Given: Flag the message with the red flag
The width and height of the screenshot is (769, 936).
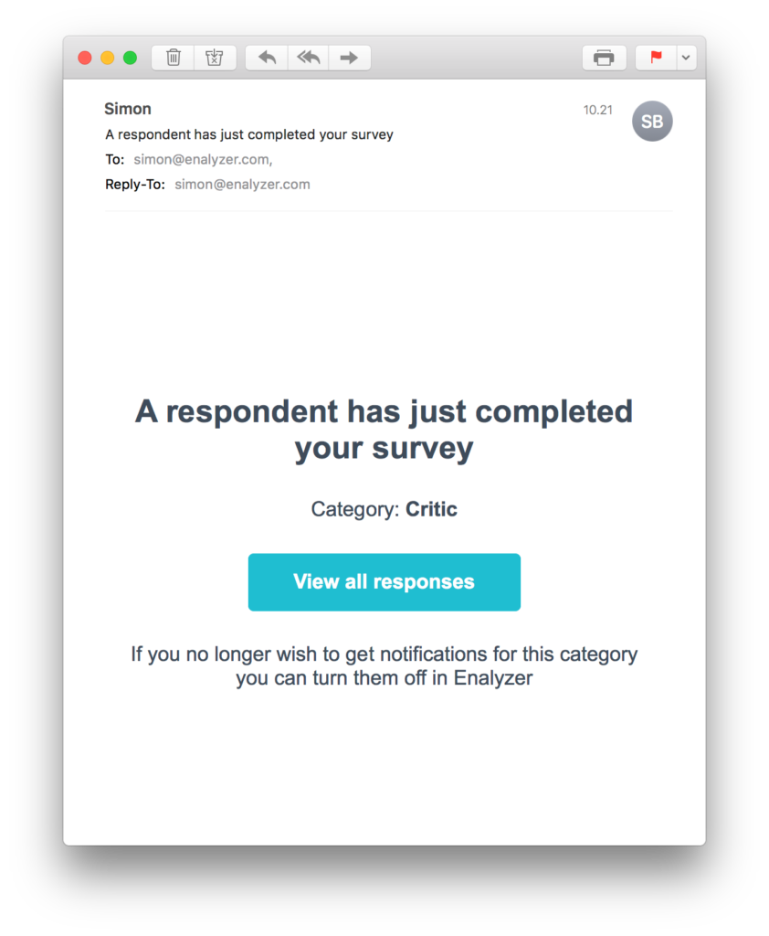Looking at the screenshot, I should (x=655, y=57).
